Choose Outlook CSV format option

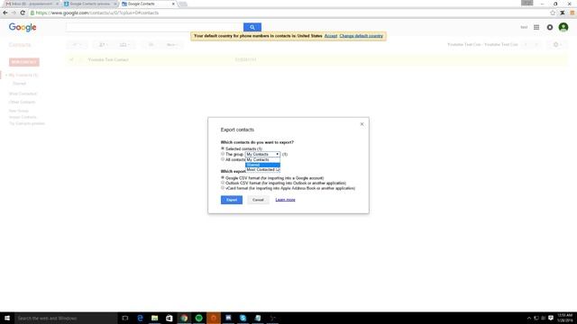[x=223, y=183]
